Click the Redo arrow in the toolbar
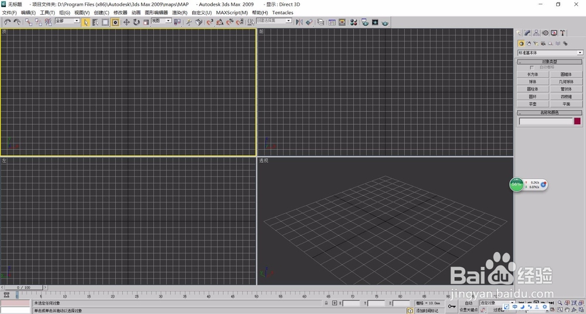586x314 pixels. coord(17,22)
